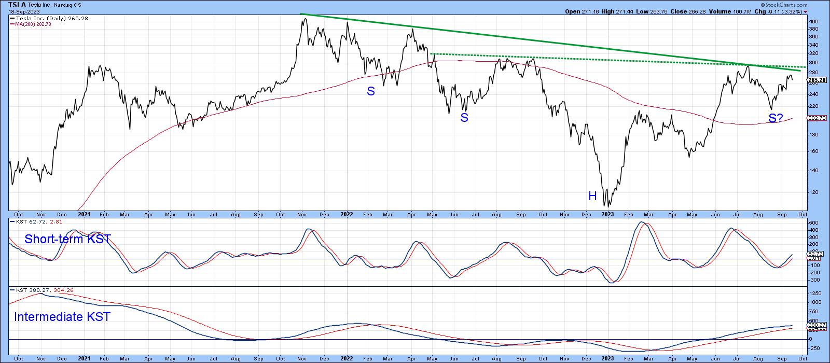Select the 380.27 intermediate KST value tag
Viewport: 830px width, 363px height.
[x=815, y=325]
